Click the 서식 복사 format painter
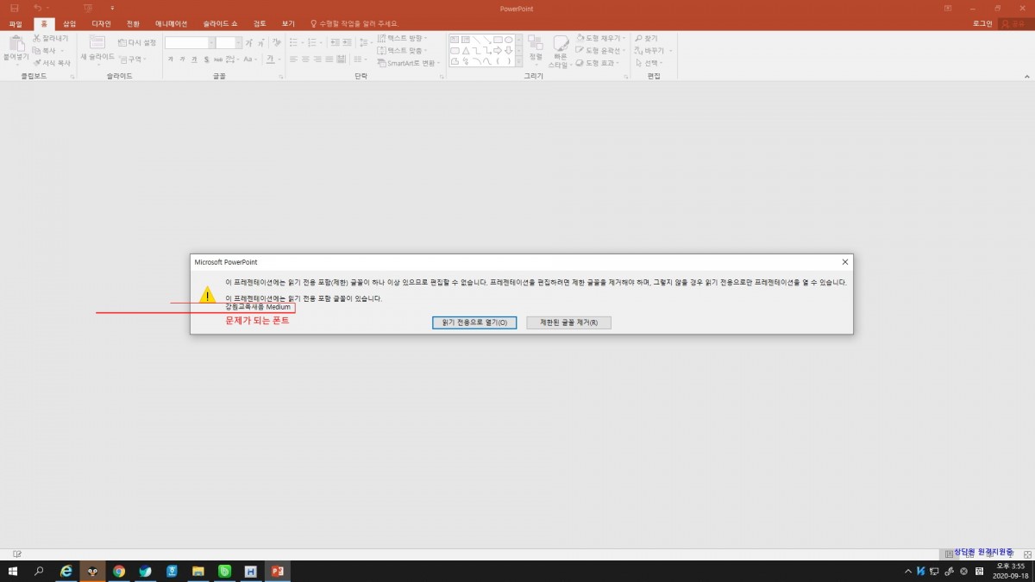Image resolution: width=1035 pixels, height=582 pixels. coord(53,63)
